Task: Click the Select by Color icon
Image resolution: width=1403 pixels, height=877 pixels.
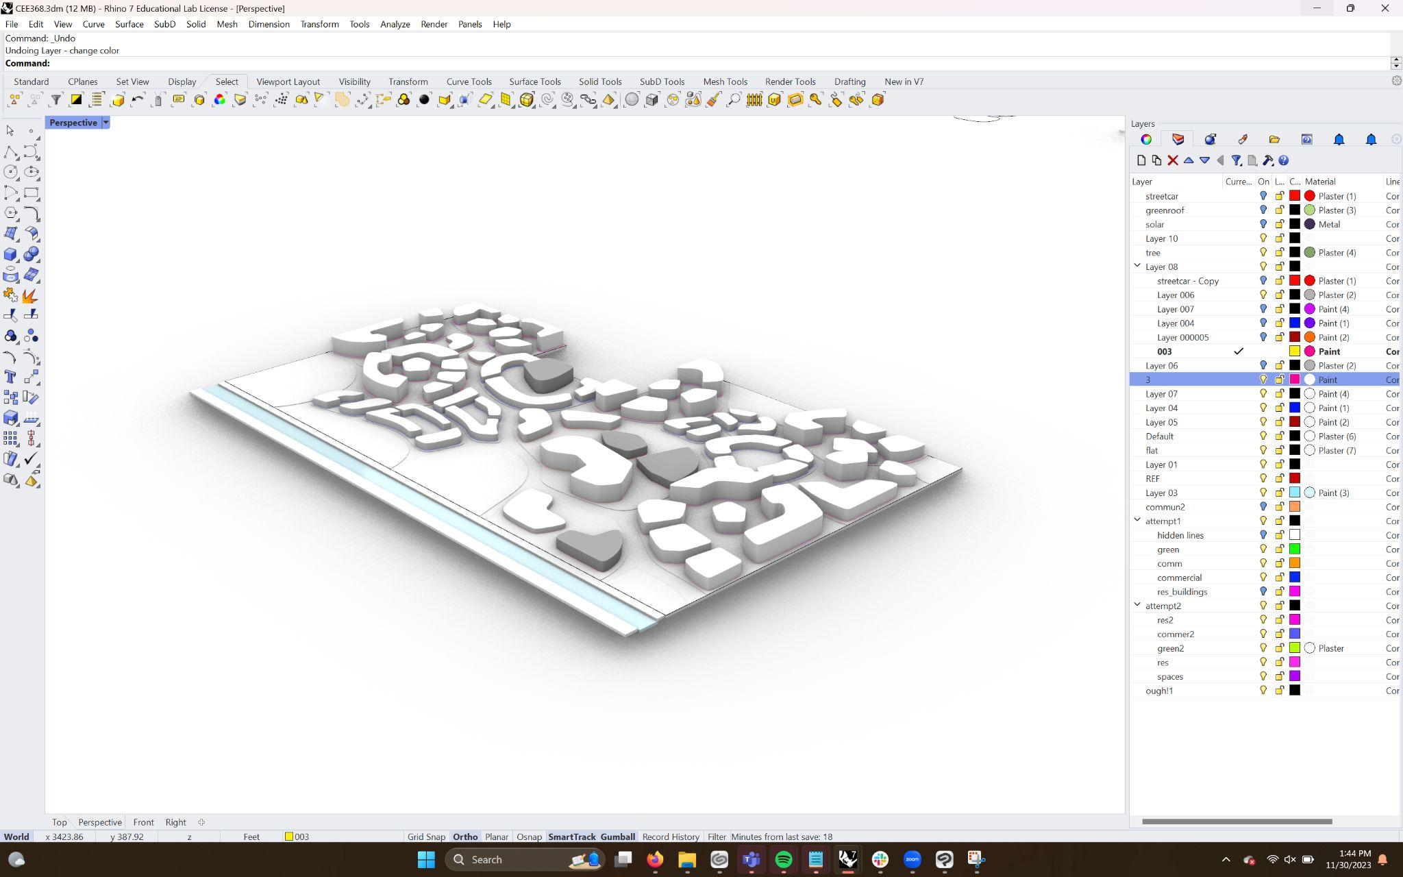Action: coord(219,100)
